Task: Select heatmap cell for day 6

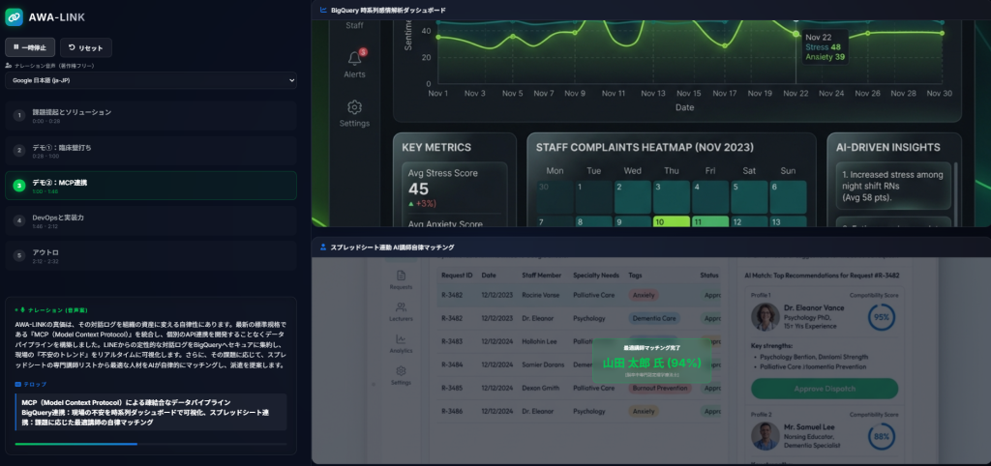Action: tap(788, 196)
